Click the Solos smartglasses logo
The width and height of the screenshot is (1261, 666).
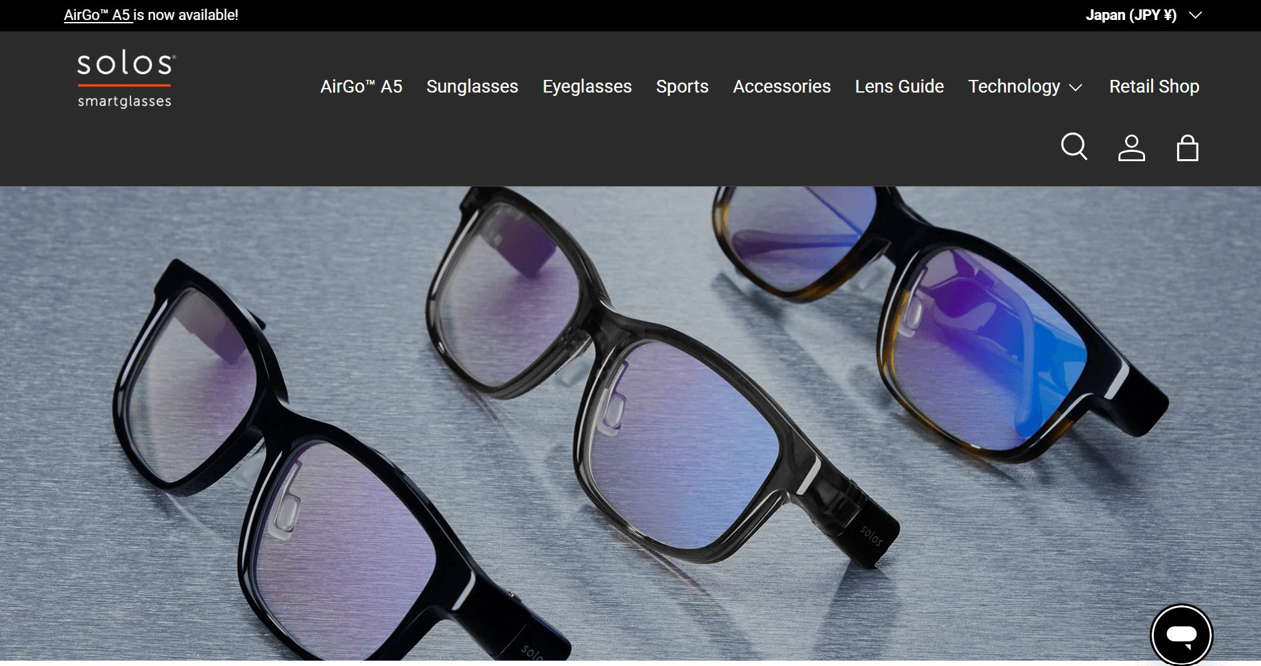125,79
